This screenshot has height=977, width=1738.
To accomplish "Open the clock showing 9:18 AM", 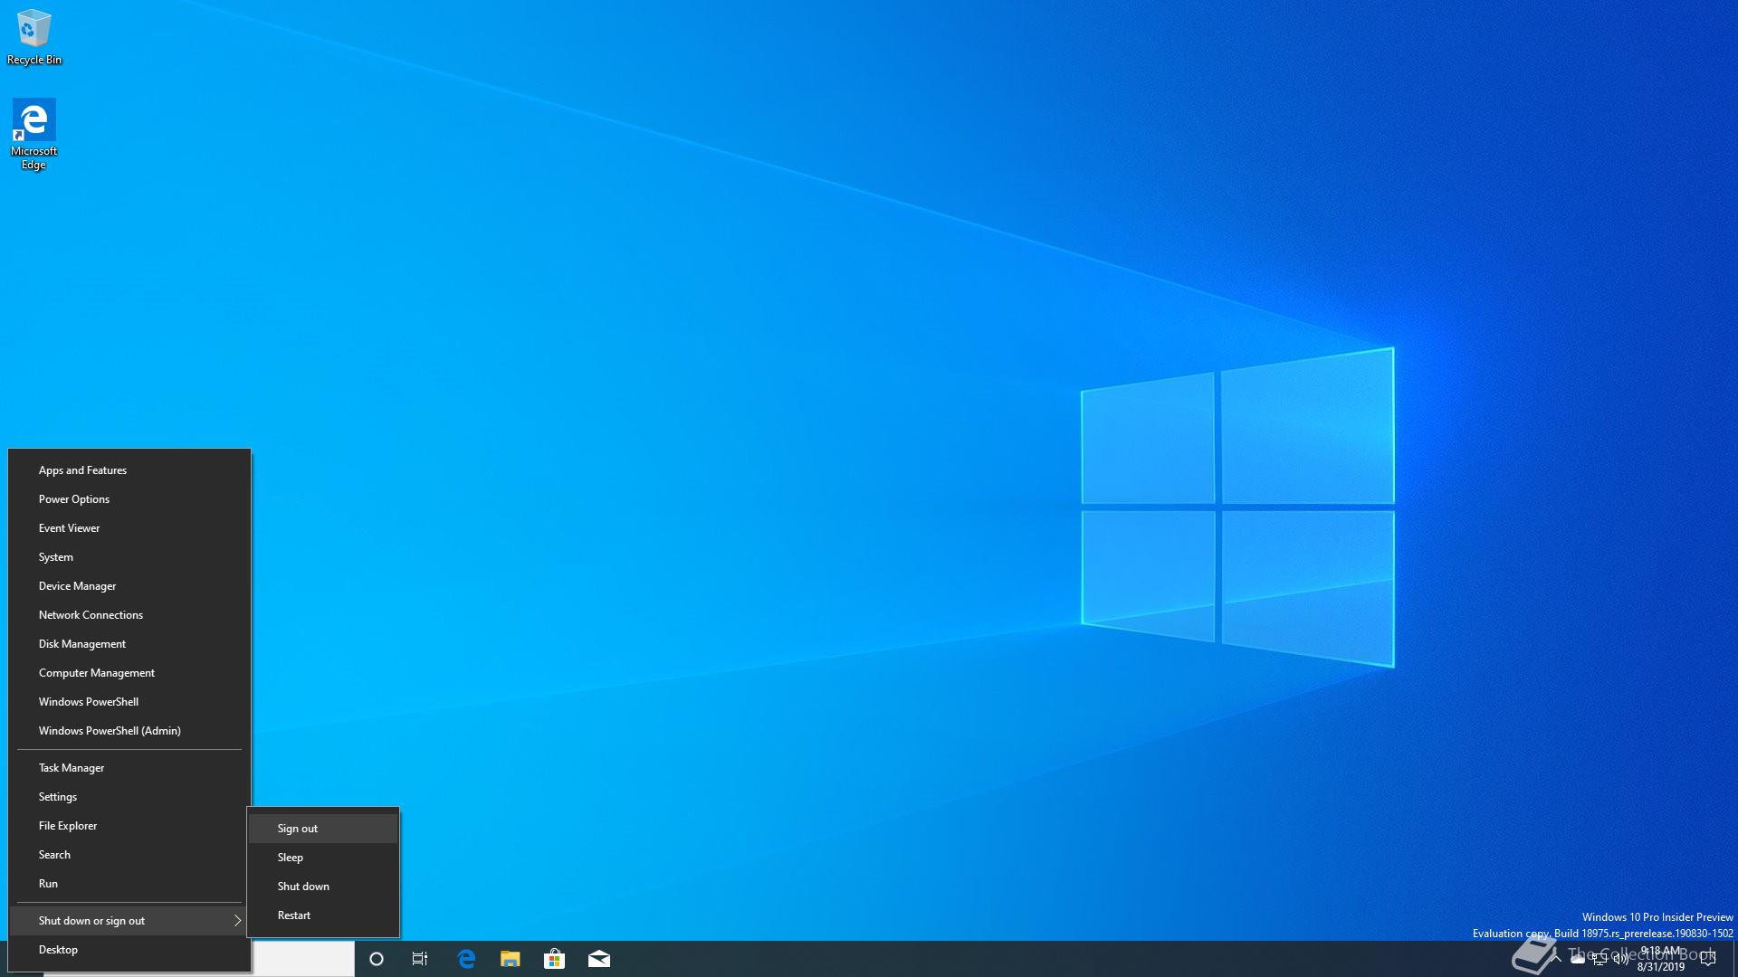I will click(1661, 959).
